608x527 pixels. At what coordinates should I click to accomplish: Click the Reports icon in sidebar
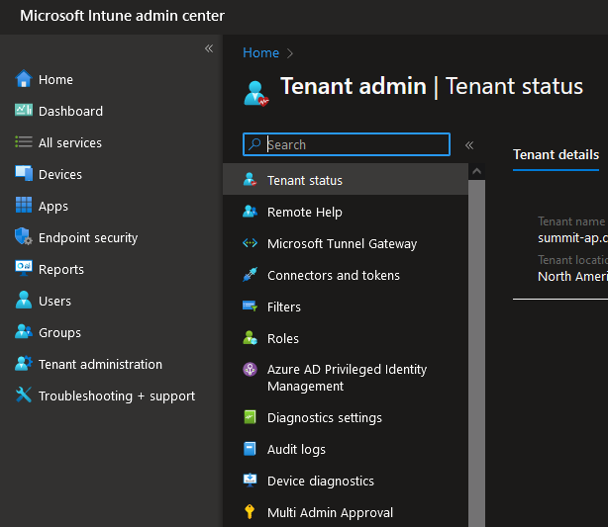pos(24,268)
